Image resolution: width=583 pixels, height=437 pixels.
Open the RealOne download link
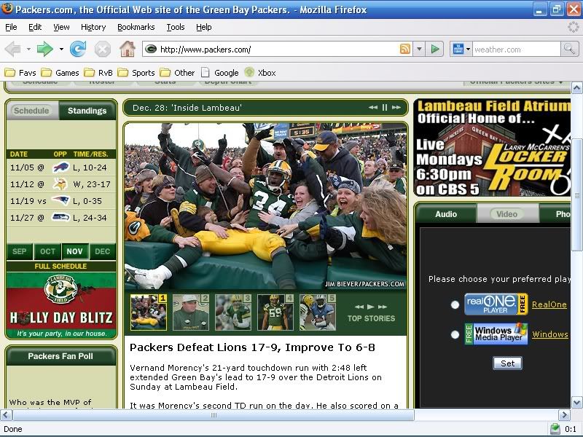(549, 304)
